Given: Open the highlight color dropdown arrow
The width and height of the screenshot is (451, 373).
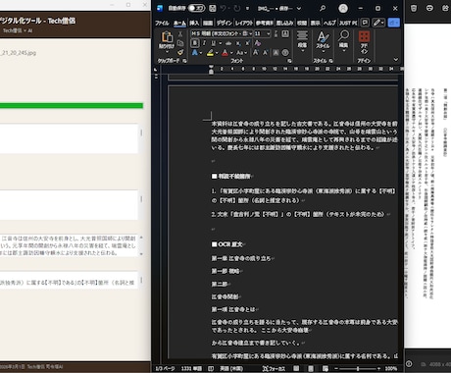Looking at the screenshot, I should click(x=217, y=53).
